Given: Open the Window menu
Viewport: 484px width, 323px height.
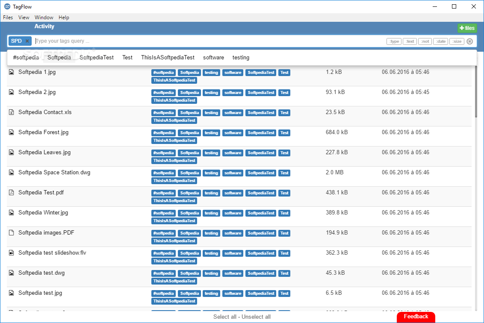Looking at the screenshot, I should click(44, 18).
